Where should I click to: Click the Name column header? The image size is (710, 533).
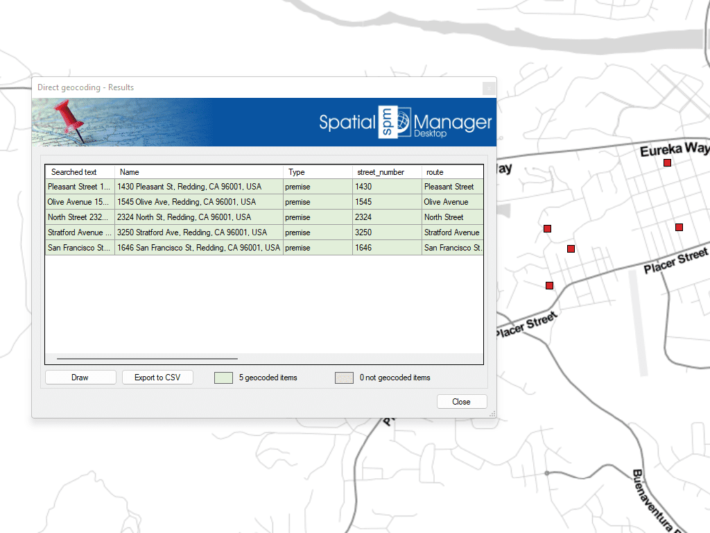199,172
